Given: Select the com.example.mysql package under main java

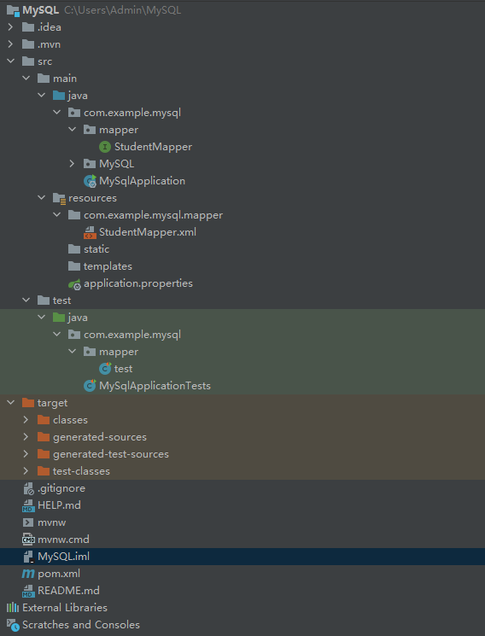Looking at the screenshot, I should 131,113.
